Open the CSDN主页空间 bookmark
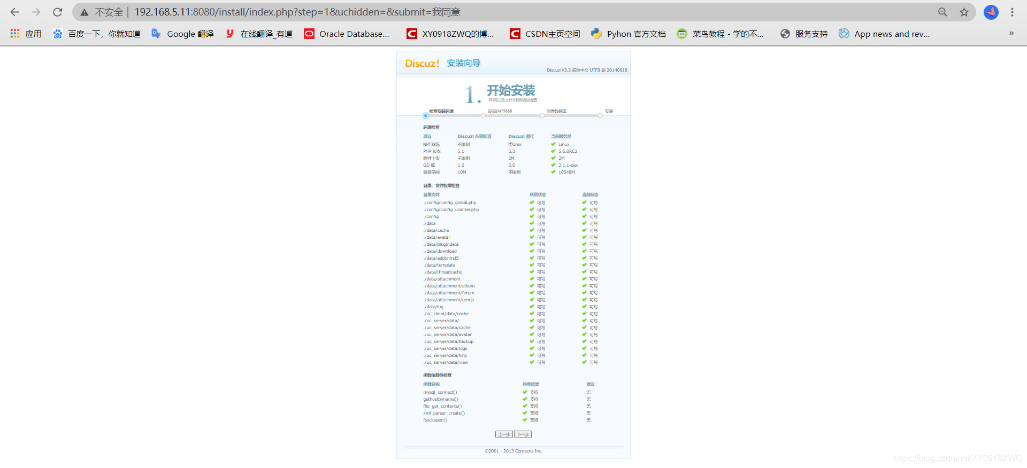1027x468 pixels. pyautogui.click(x=545, y=34)
